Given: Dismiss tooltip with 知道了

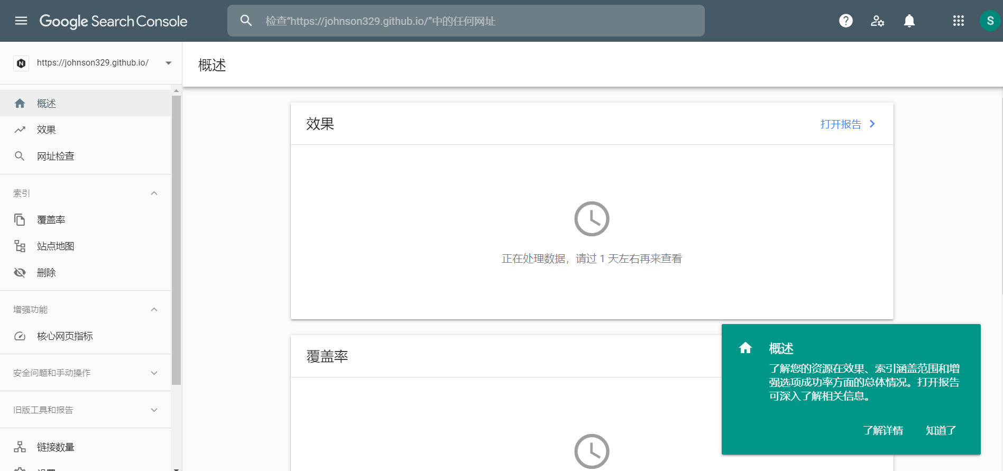Looking at the screenshot, I should click(941, 430).
